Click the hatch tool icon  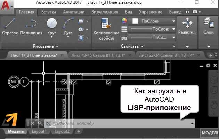(x=81, y=38)
